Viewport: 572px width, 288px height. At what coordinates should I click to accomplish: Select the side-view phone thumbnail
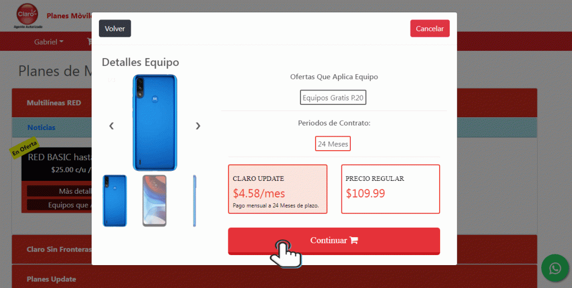[x=194, y=201]
